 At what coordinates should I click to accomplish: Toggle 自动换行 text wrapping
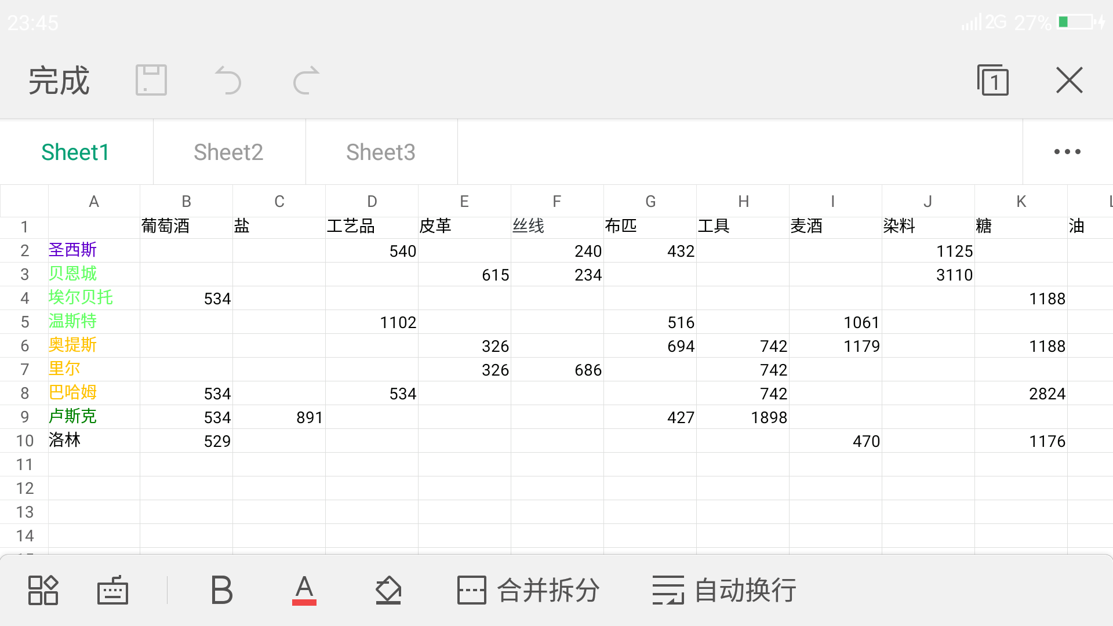click(x=724, y=590)
